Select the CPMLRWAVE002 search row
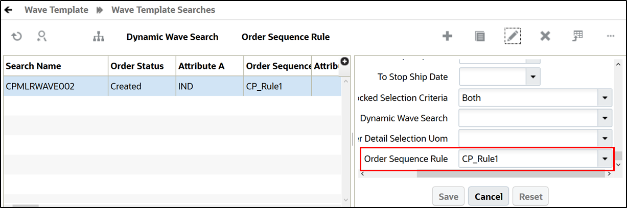Screen dimensions: 627x208 (40, 86)
